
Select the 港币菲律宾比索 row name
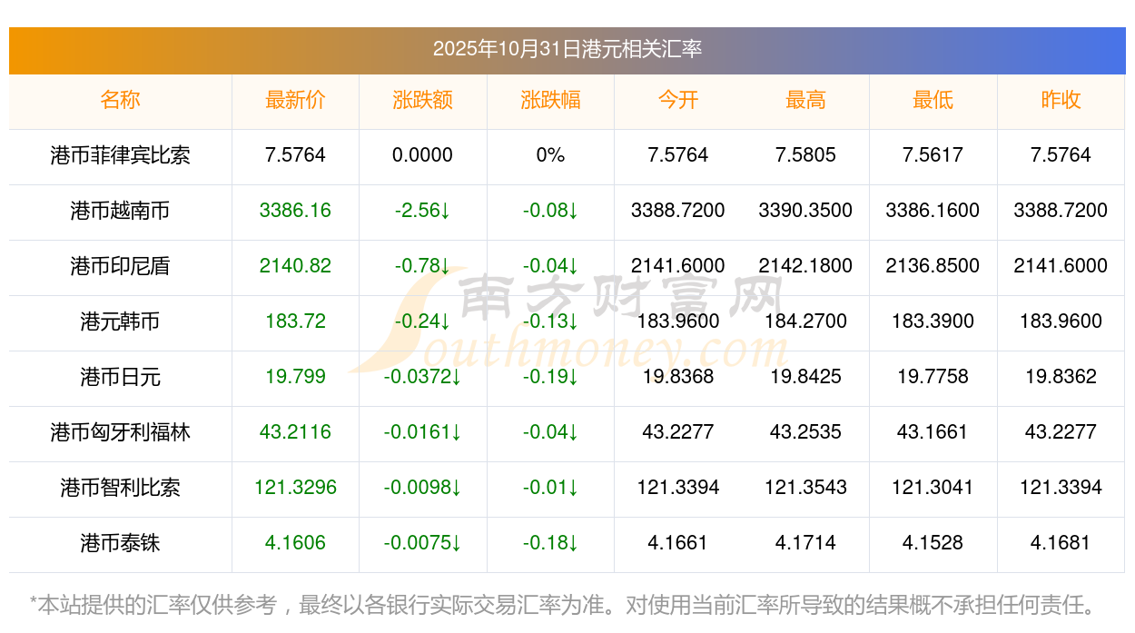[x=120, y=155]
